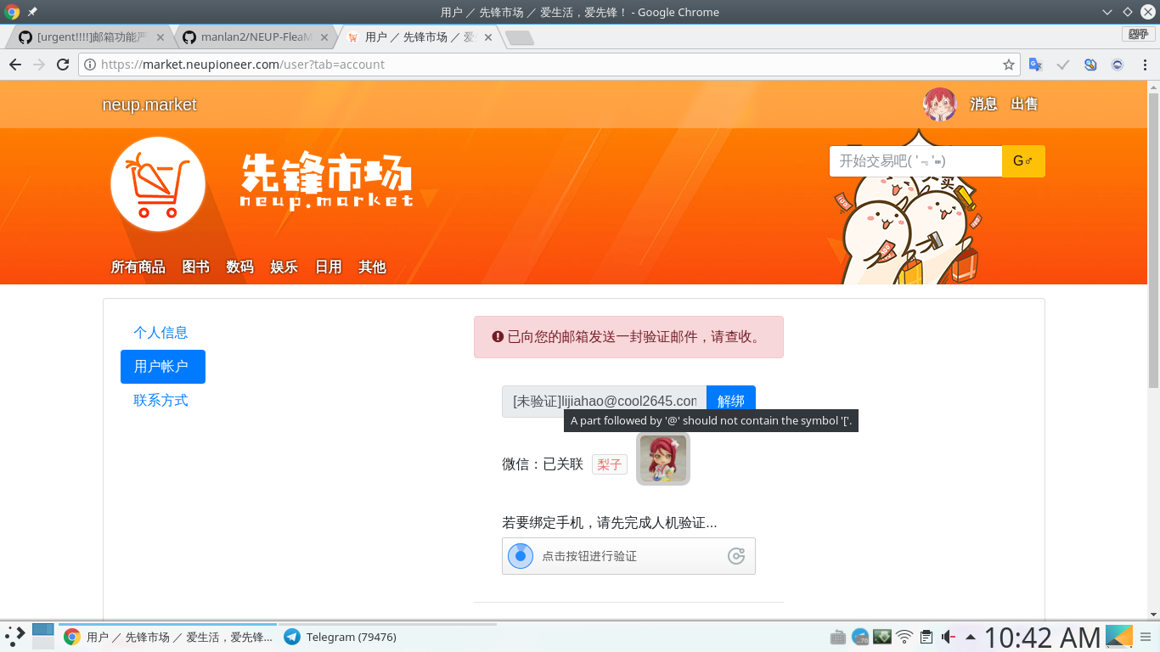Bookmark this page with the star icon
This screenshot has height=652, width=1160.
tap(1009, 65)
